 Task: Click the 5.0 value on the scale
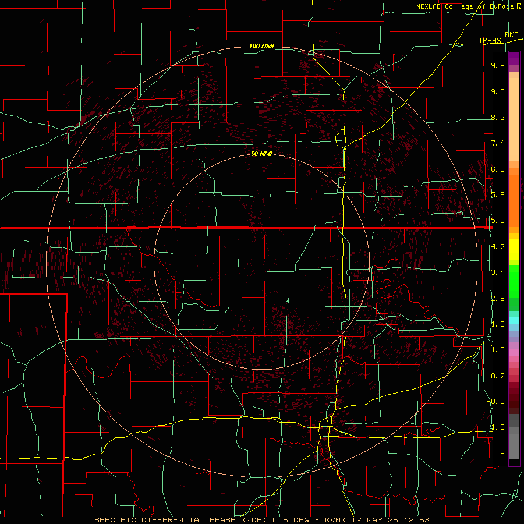click(498, 221)
